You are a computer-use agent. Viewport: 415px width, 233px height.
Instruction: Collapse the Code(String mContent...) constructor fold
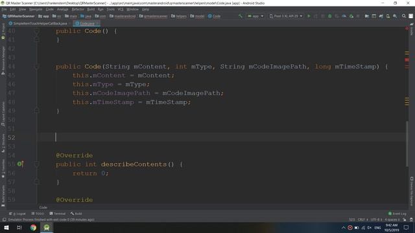tap(37, 67)
